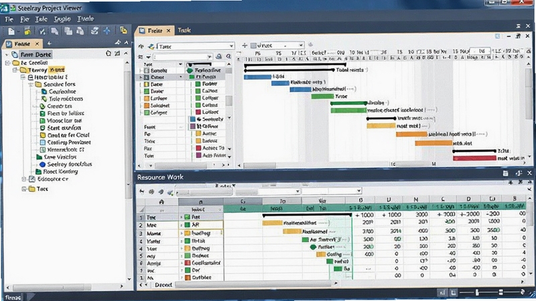Click the filter checkmark toolbar icon
536x301 pixels.
pyautogui.click(x=42, y=31)
